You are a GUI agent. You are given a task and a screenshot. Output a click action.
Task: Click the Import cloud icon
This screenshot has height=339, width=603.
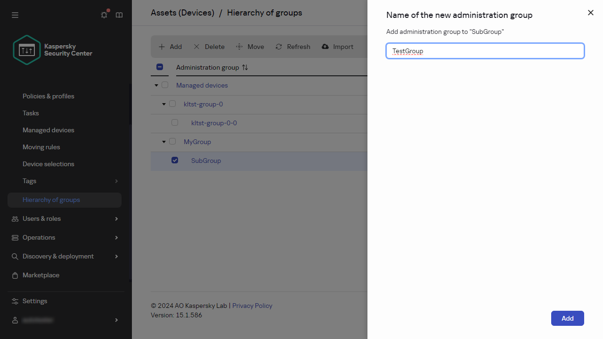point(325,47)
